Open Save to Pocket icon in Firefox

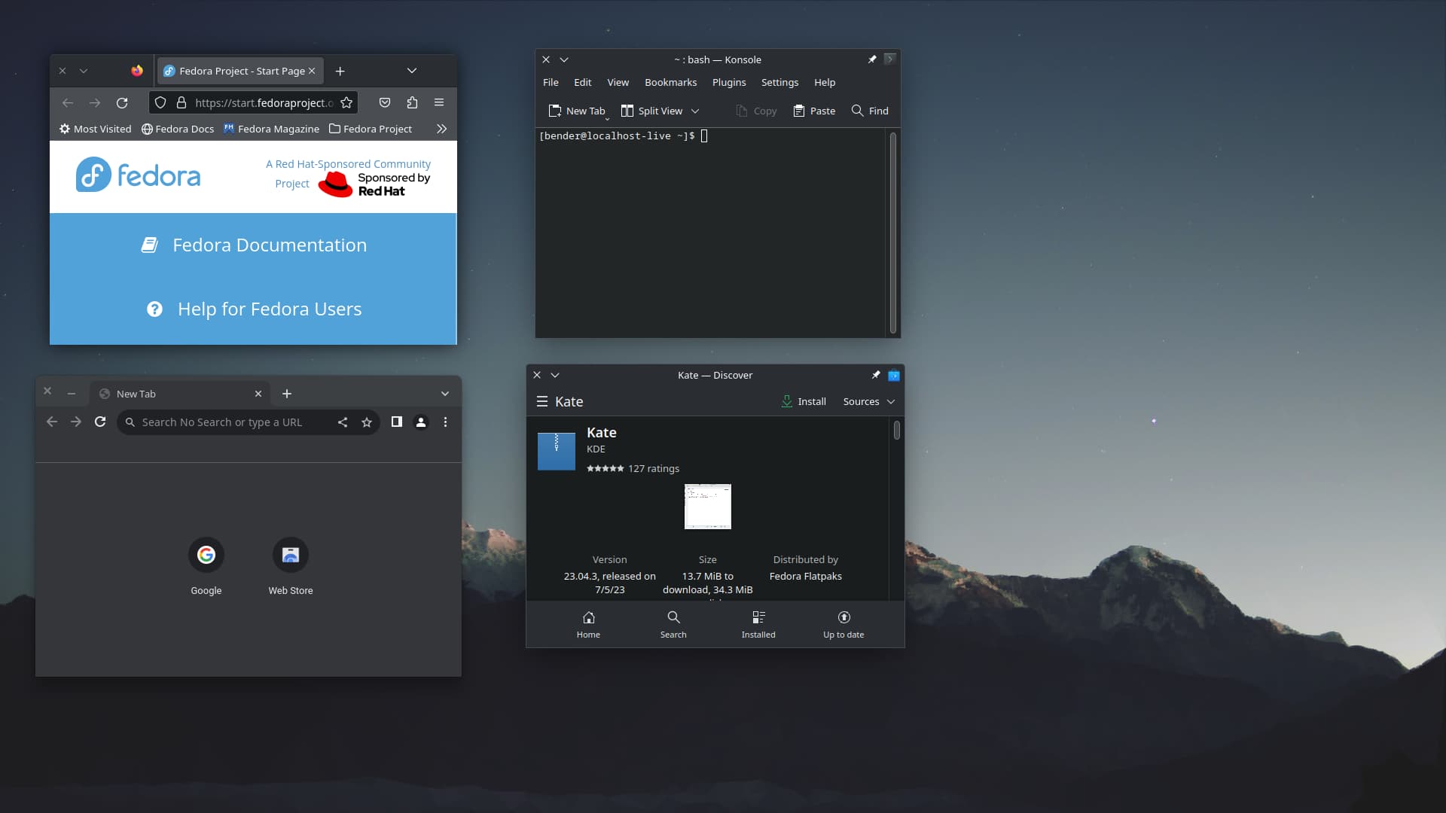click(x=385, y=102)
